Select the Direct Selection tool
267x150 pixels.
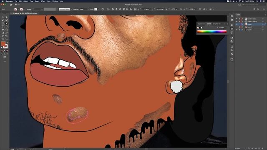7,17
